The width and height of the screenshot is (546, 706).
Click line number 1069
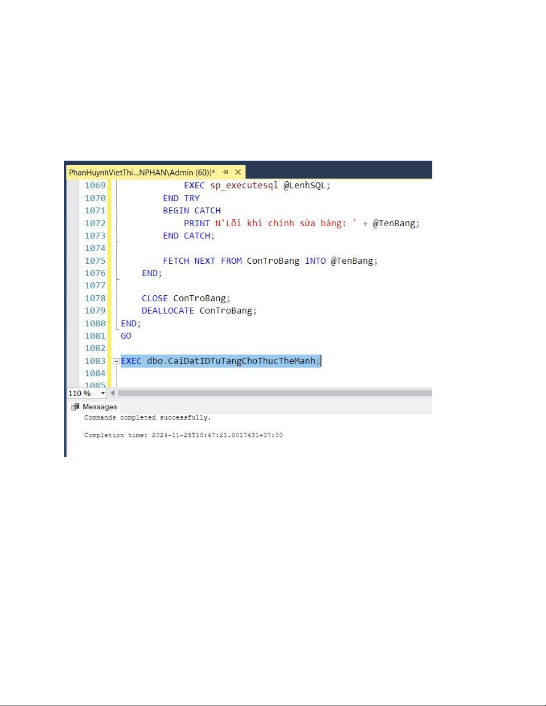[x=95, y=185]
